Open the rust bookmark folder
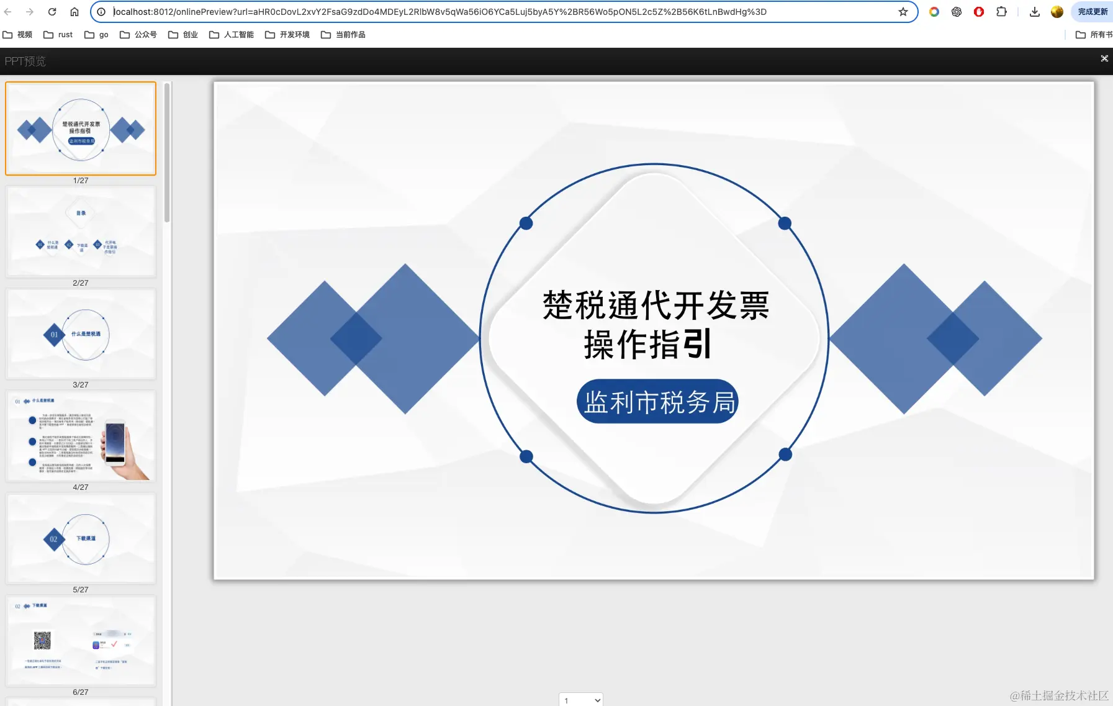The image size is (1113, 706). click(58, 35)
